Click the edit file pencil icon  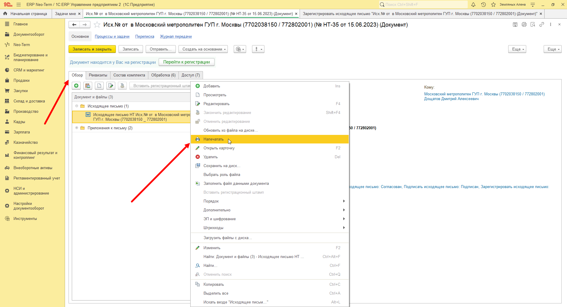[x=111, y=86]
